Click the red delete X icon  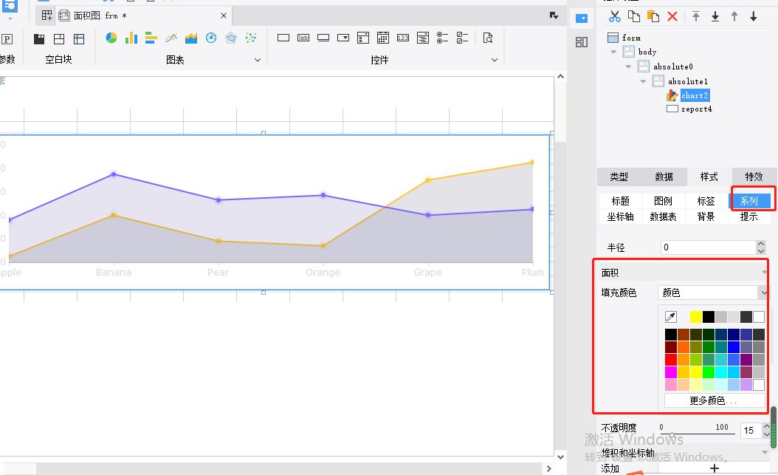[x=672, y=16]
